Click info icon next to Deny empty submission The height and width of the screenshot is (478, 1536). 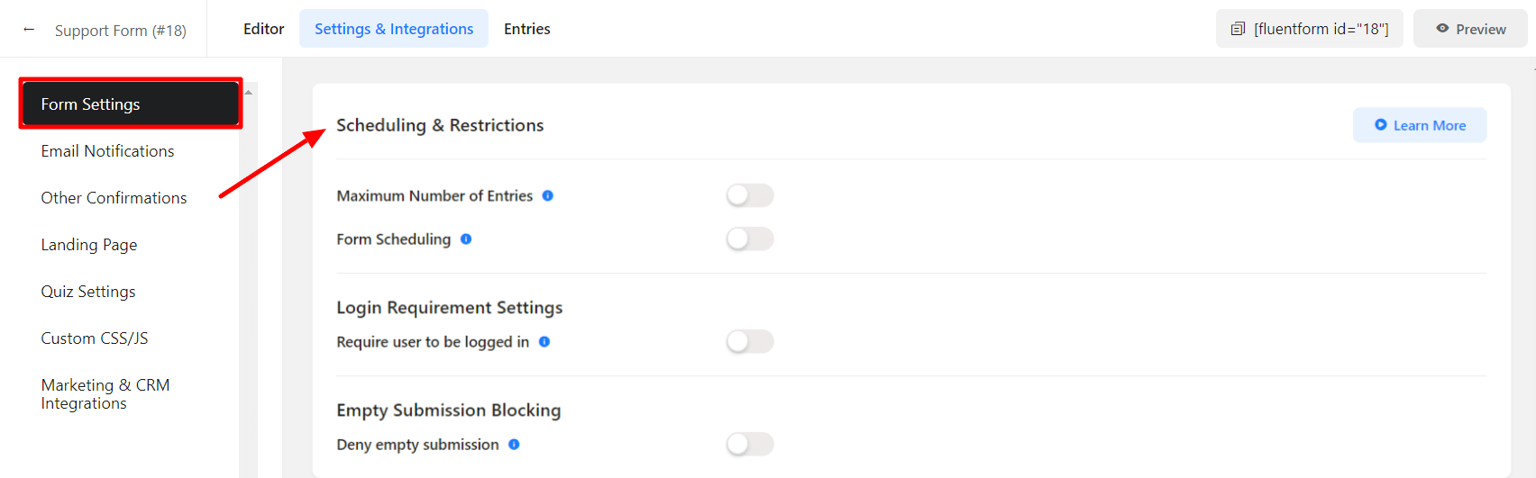[x=514, y=444]
